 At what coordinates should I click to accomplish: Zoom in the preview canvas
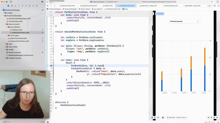pyautogui.click(x=217, y=118)
